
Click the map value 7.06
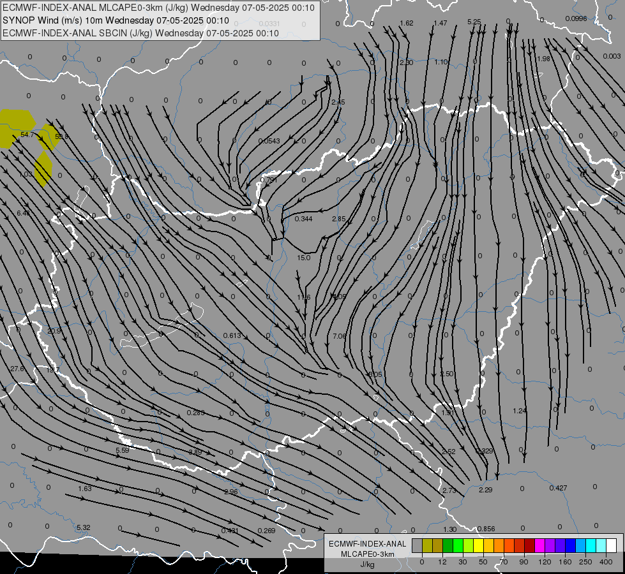pyautogui.click(x=339, y=336)
